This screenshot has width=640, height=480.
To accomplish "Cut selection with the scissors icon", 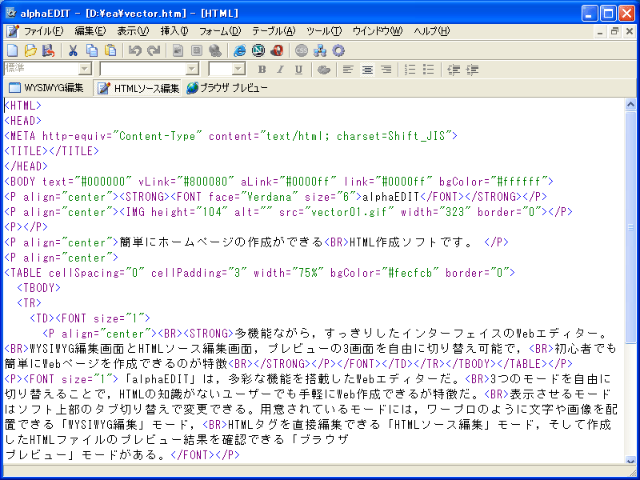I will point(73,50).
